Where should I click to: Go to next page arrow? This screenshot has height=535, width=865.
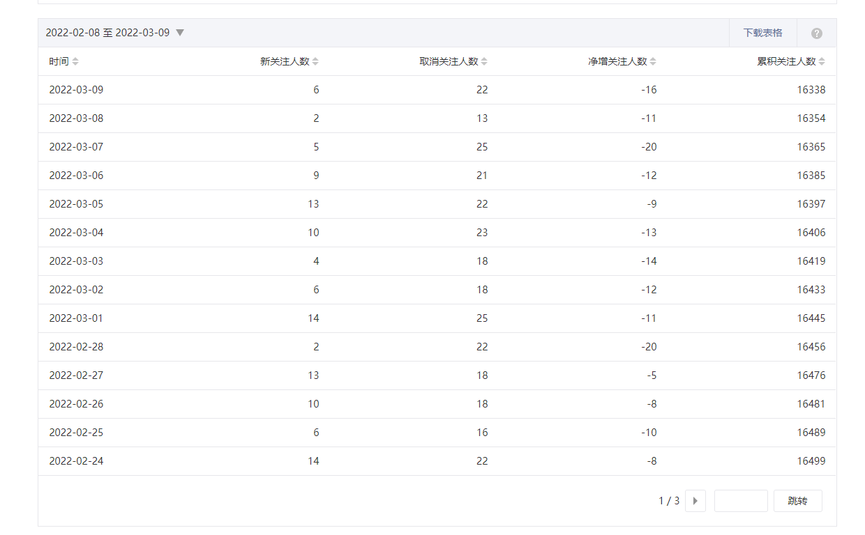point(695,501)
